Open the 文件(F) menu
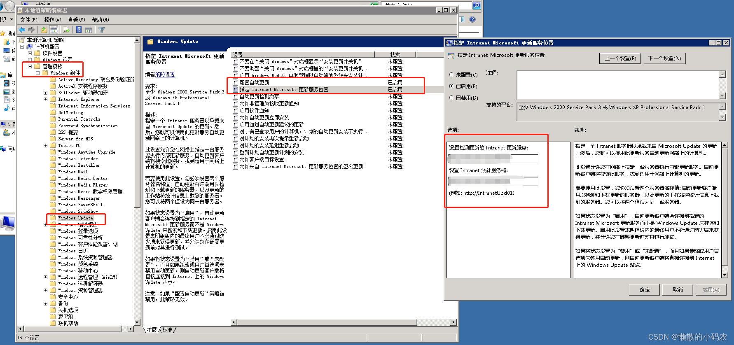Image resolution: width=734 pixels, height=345 pixels. (x=29, y=20)
